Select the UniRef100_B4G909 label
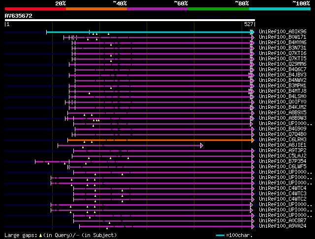Image resolution: width=315 pixels, height=239 pixels. pyautogui.click(x=283, y=129)
